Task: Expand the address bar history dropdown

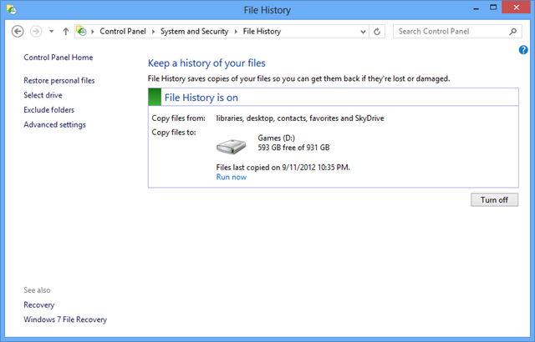Action: click(x=362, y=31)
